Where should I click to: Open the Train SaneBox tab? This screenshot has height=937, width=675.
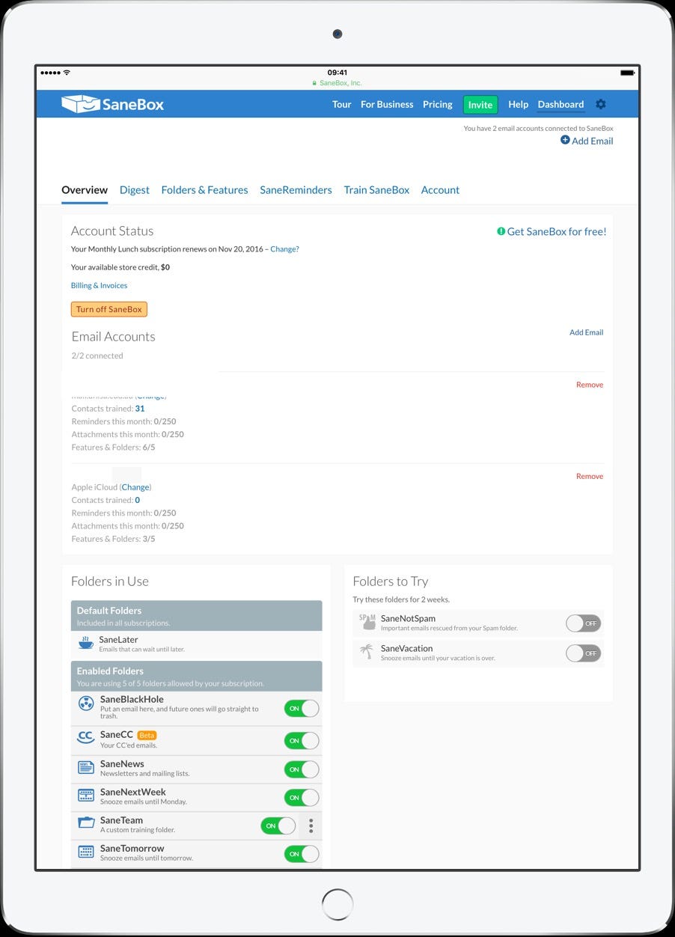(376, 190)
